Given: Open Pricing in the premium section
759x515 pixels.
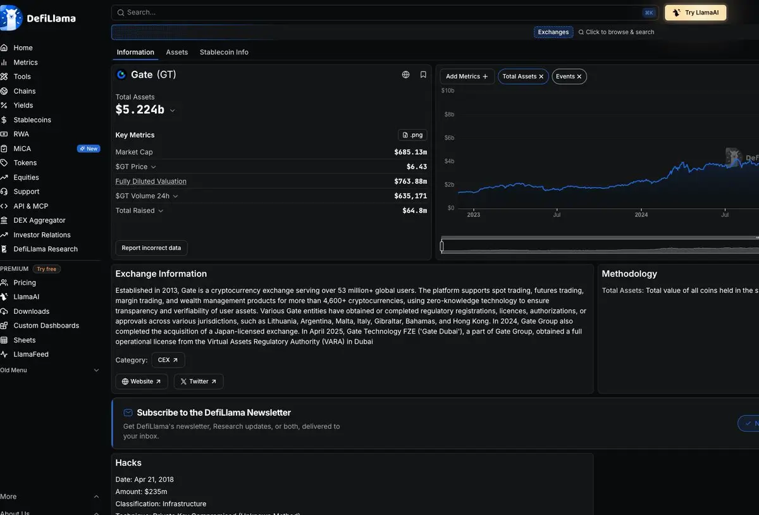Looking at the screenshot, I should coord(25,283).
